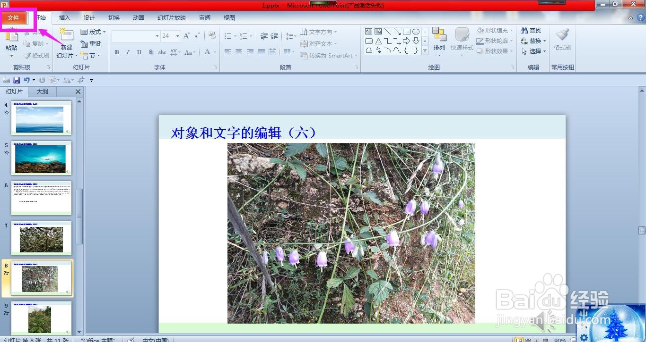Increase list indent level
Image resolution: width=646 pixels, height=342 pixels.
275,36
